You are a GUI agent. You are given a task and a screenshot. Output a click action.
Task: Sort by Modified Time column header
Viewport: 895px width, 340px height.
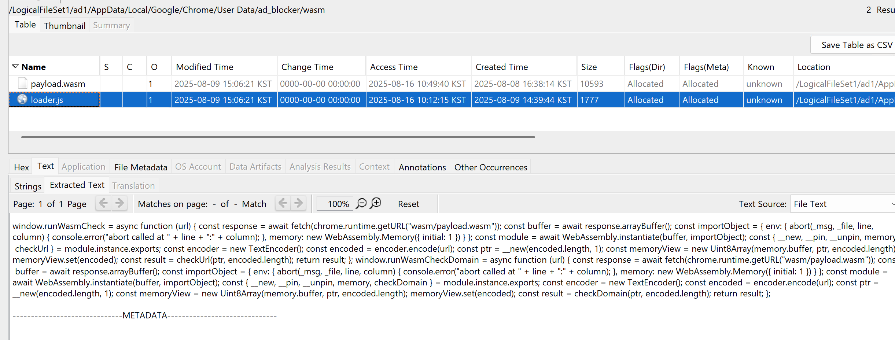click(224, 67)
